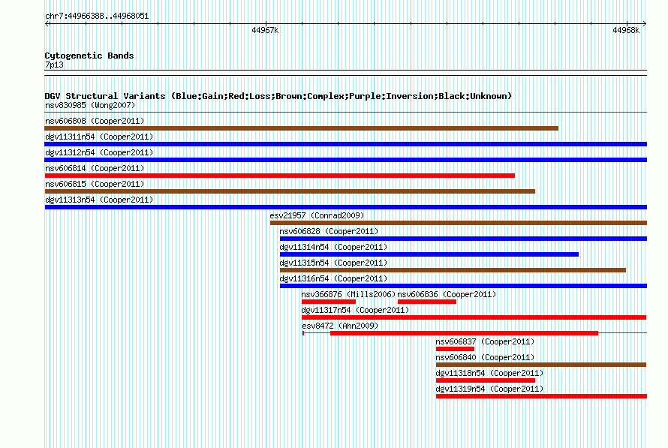Select the nsv606840 brown complex bar
Screen dimensions: 668x448
click(x=541, y=365)
